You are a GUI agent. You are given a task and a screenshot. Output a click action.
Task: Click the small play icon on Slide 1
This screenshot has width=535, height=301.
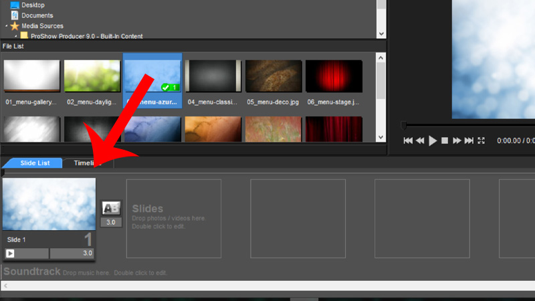(x=10, y=254)
